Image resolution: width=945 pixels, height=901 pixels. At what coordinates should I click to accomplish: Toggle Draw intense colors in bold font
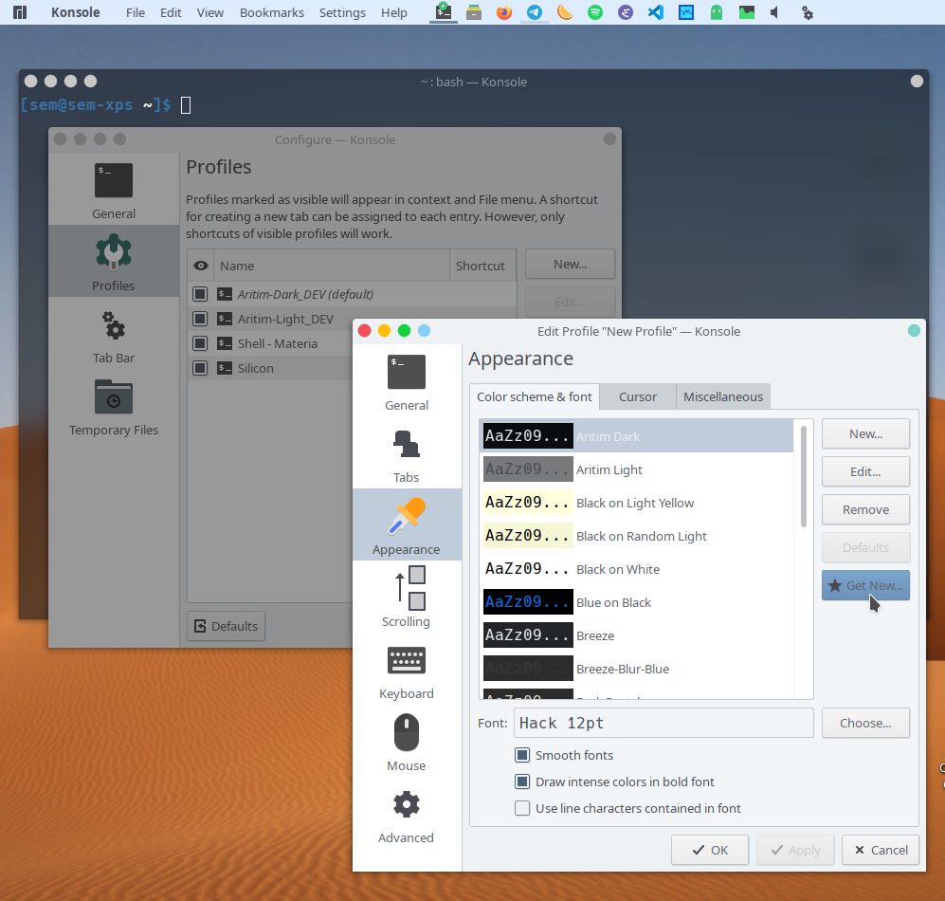click(x=522, y=781)
